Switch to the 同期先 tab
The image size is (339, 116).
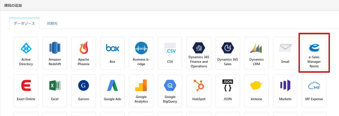52,23
